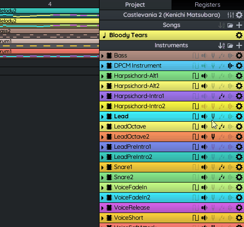Edit Lead pitch envelope icon
The height and width of the screenshot is (227, 244).
coord(213,116)
